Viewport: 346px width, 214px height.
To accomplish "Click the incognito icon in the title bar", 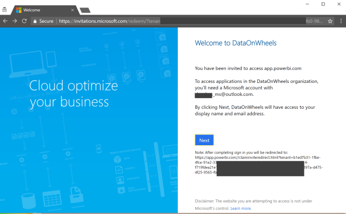I will pos(4,10).
